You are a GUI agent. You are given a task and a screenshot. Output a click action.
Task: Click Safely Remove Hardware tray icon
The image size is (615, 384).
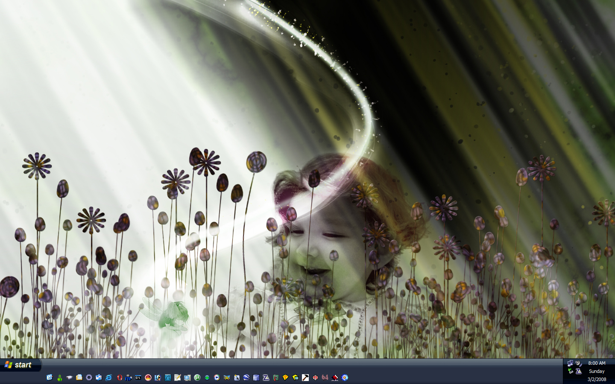click(571, 371)
